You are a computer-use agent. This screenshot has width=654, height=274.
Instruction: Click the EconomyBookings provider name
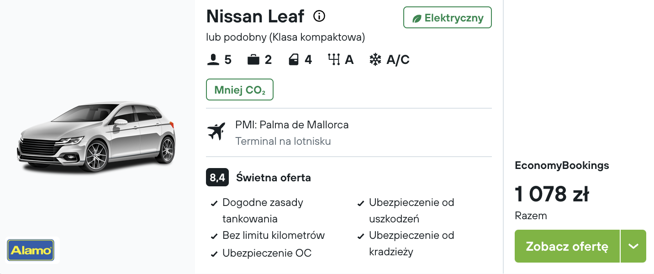562,165
